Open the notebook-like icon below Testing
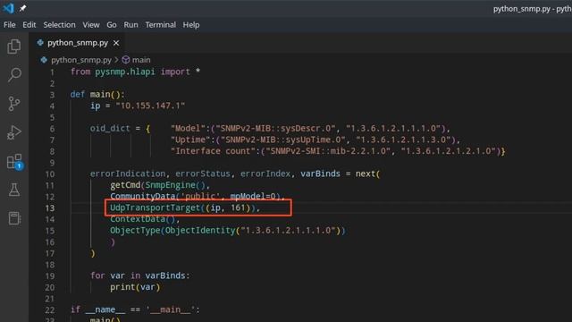Viewport: 572px width, 322px height. click(x=14, y=218)
